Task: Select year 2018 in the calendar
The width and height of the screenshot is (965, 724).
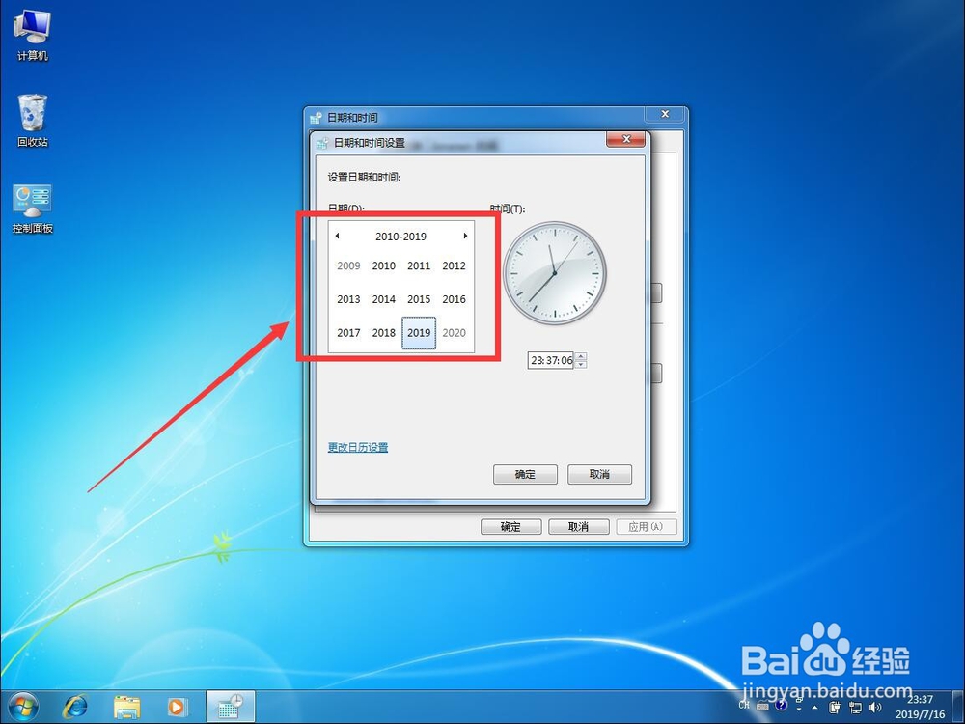Action: 383,333
